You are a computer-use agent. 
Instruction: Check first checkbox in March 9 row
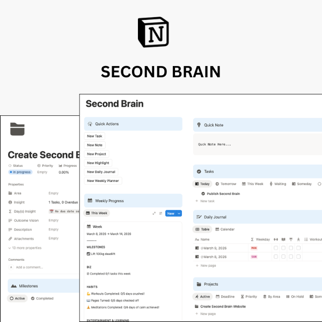[276, 248]
